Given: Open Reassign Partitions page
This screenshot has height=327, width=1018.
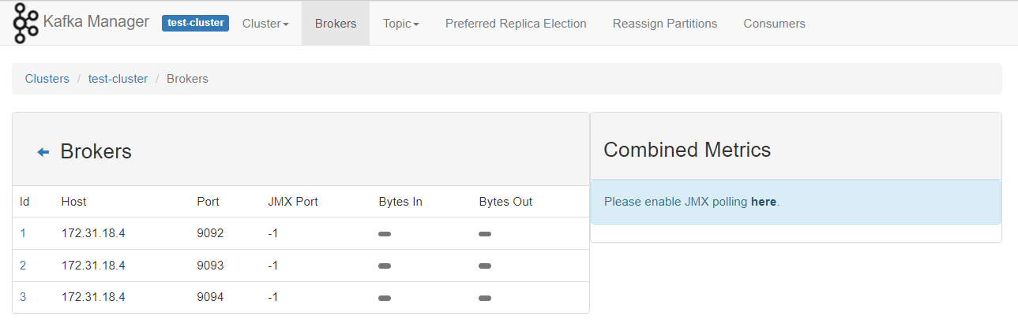Looking at the screenshot, I should click(665, 24).
